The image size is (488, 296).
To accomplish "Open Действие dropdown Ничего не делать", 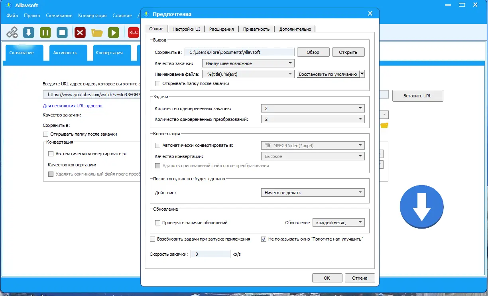I will coord(313,193).
